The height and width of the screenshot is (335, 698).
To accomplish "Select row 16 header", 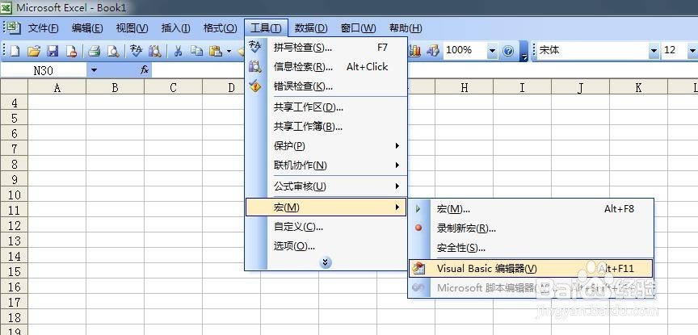I will [15, 287].
